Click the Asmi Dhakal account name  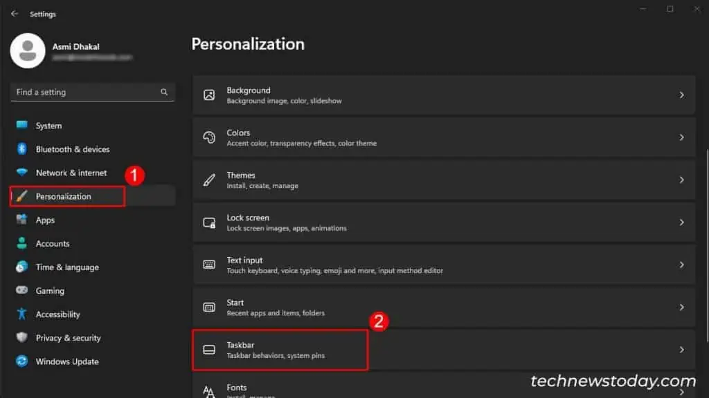coord(75,46)
